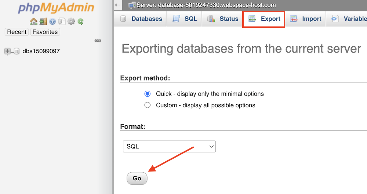Click the log out door icon
Screen dimensions: 367x194
43,22
